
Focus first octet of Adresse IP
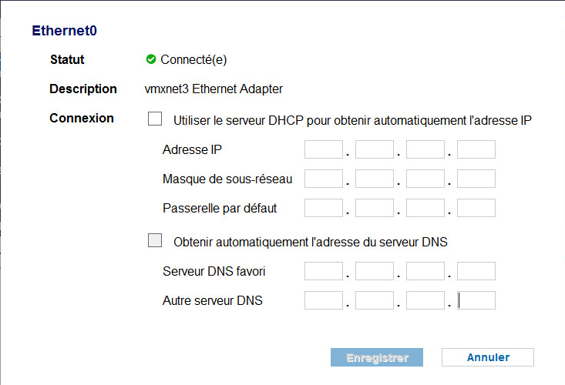[x=324, y=149]
